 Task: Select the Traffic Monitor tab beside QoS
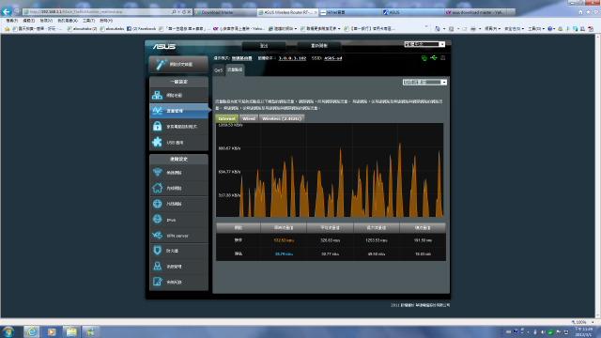click(x=235, y=69)
